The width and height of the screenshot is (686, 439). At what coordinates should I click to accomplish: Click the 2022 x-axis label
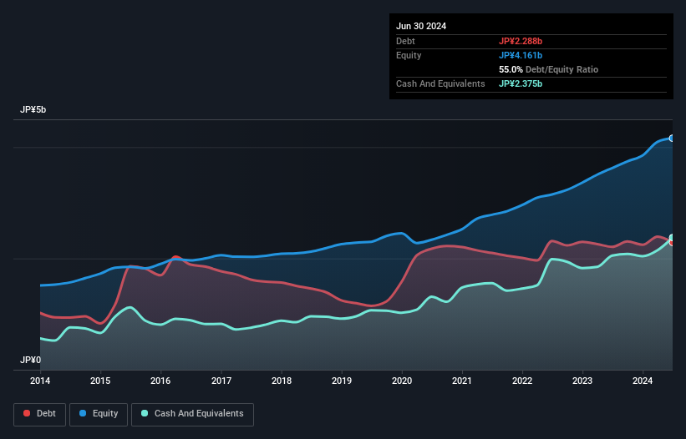522,381
